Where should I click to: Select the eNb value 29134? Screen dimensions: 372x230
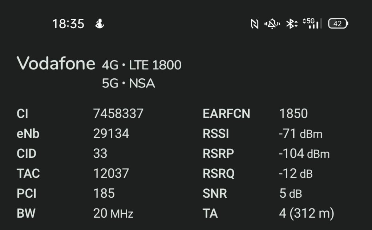111,134
